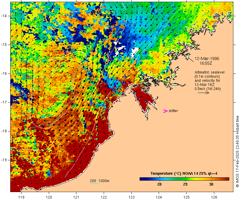The height and width of the screenshot is (200, 241).
Task: Click latitude label -16
Action: pos(4,74)
